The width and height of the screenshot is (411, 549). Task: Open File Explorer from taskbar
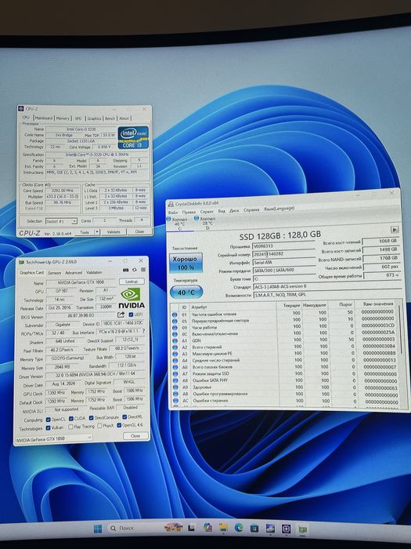pyautogui.click(x=223, y=528)
